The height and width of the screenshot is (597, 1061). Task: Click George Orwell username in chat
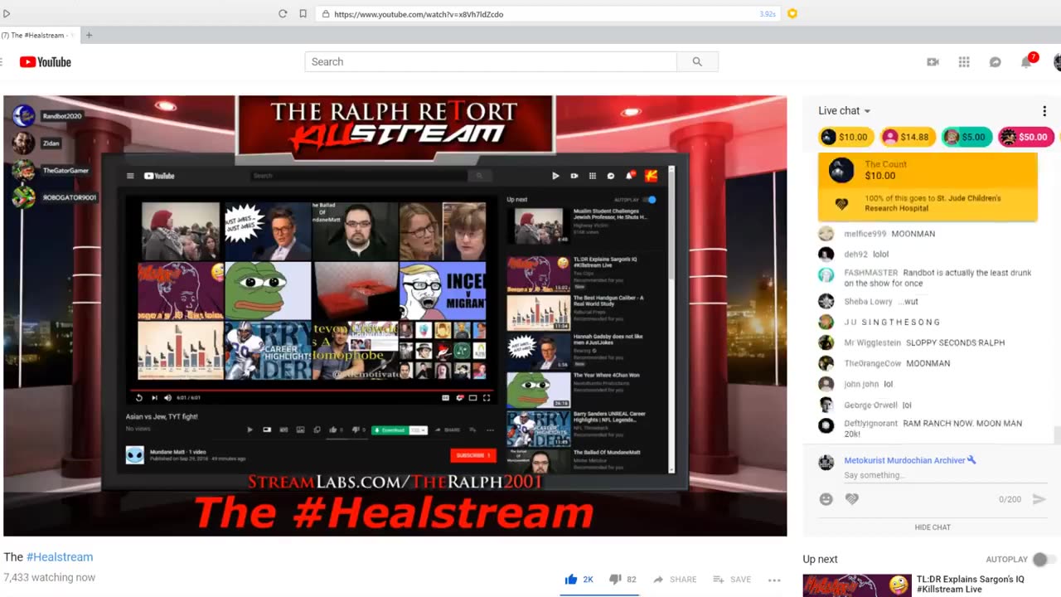870,405
